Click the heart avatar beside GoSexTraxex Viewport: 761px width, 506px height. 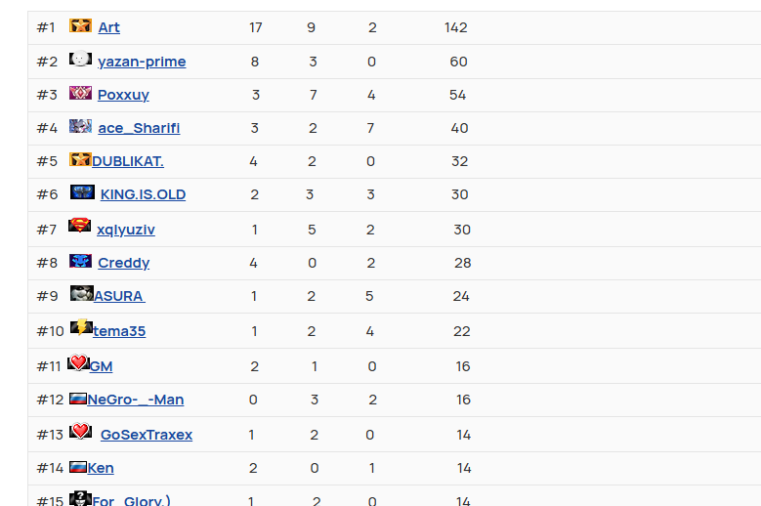(80, 431)
